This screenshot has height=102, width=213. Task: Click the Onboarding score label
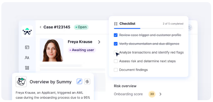(128, 94)
